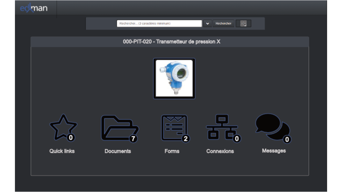Click the Messages label
Viewport: 342px width, 192px height.
pyautogui.click(x=274, y=151)
